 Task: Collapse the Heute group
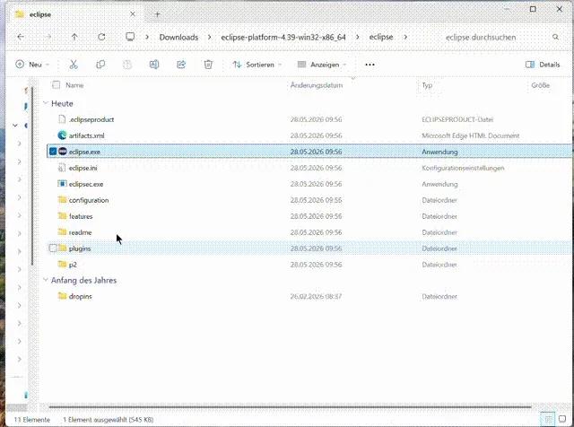(x=46, y=103)
